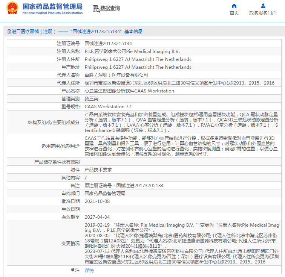Click the 产品储存条件及有效期 row label
The image size is (285, 277).
(x=57, y=162)
